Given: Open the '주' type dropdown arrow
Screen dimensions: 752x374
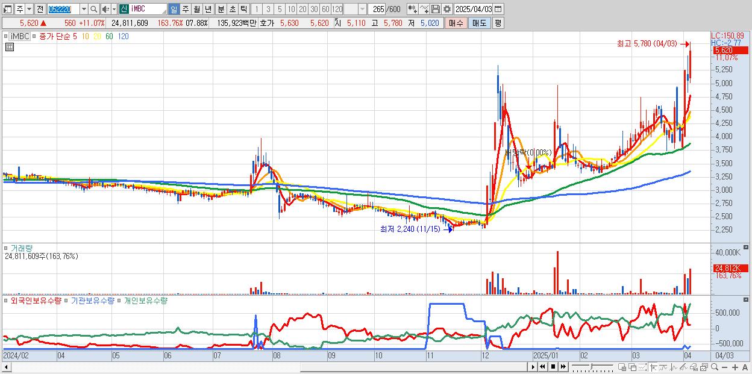Looking at the screenshot, I should coord(29,9).
